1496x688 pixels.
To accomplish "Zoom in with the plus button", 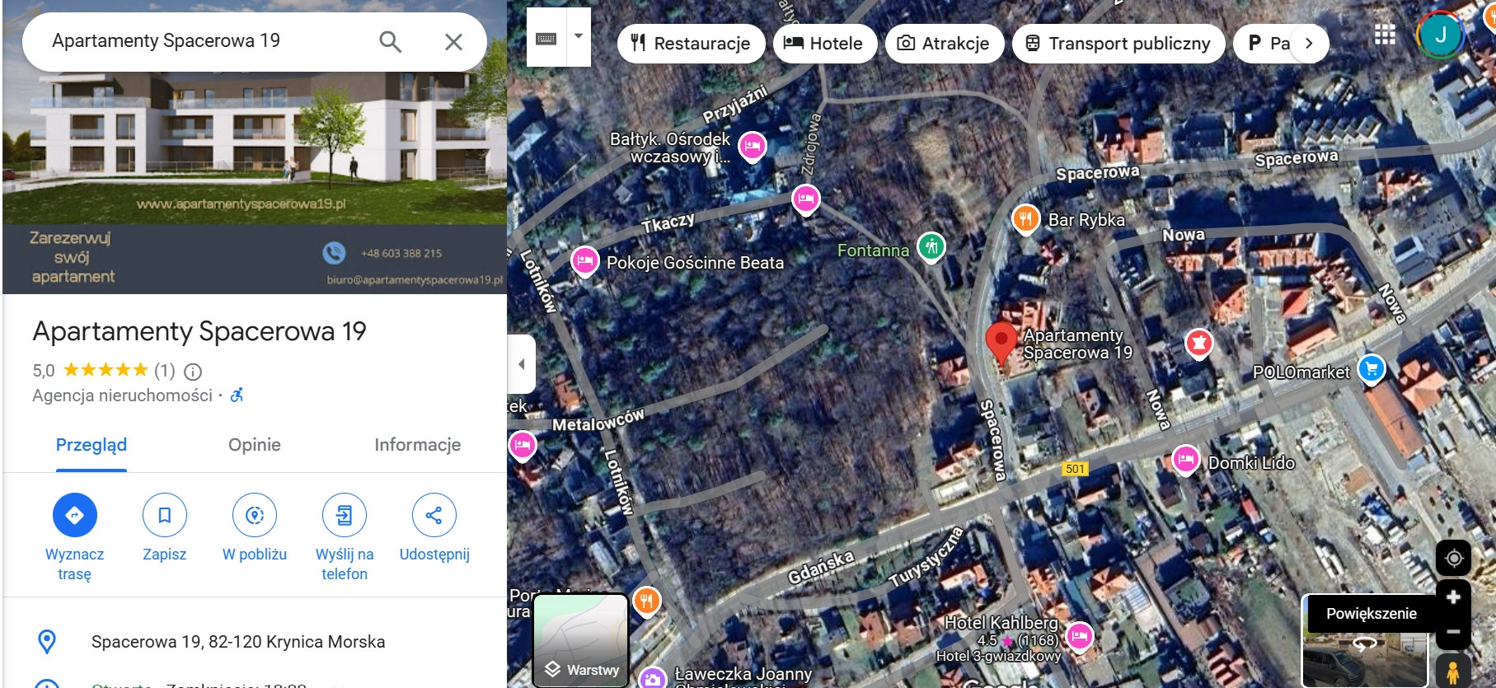I will click(x=1453, y=597).
